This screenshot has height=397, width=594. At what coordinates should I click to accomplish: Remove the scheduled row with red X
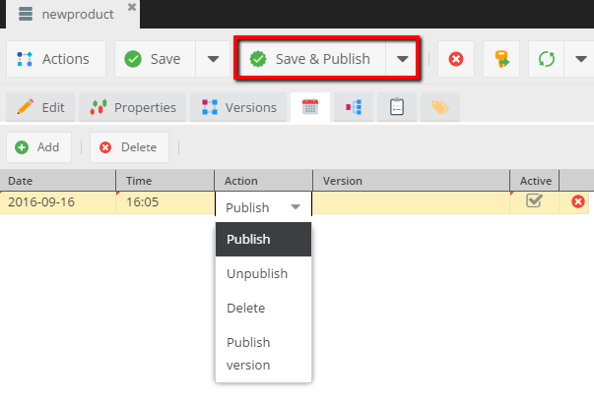[x=578, y=201]
